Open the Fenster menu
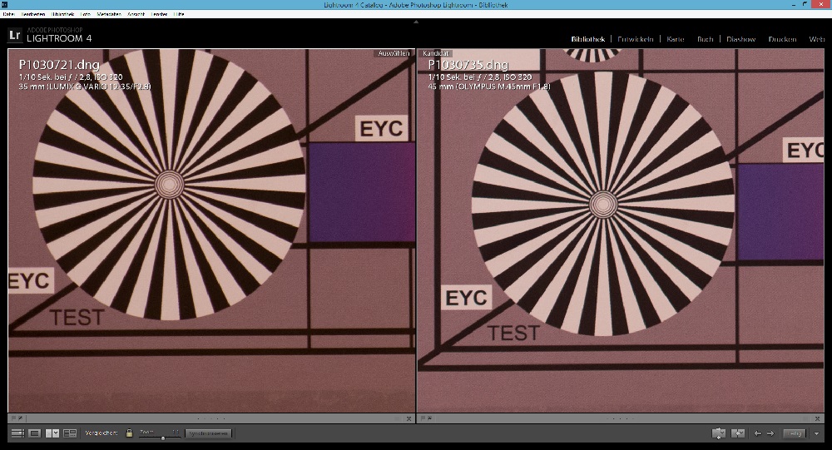The image size is (832, 450). pos(159,14)
